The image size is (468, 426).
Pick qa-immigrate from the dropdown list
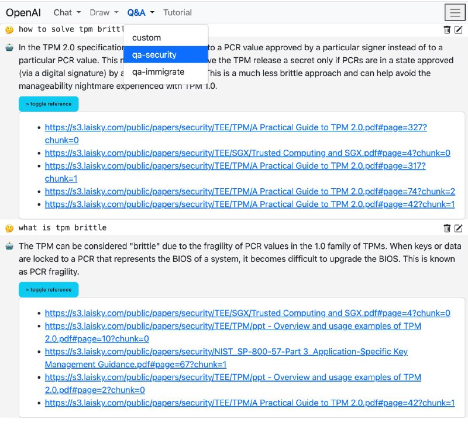tap(158, 72)
